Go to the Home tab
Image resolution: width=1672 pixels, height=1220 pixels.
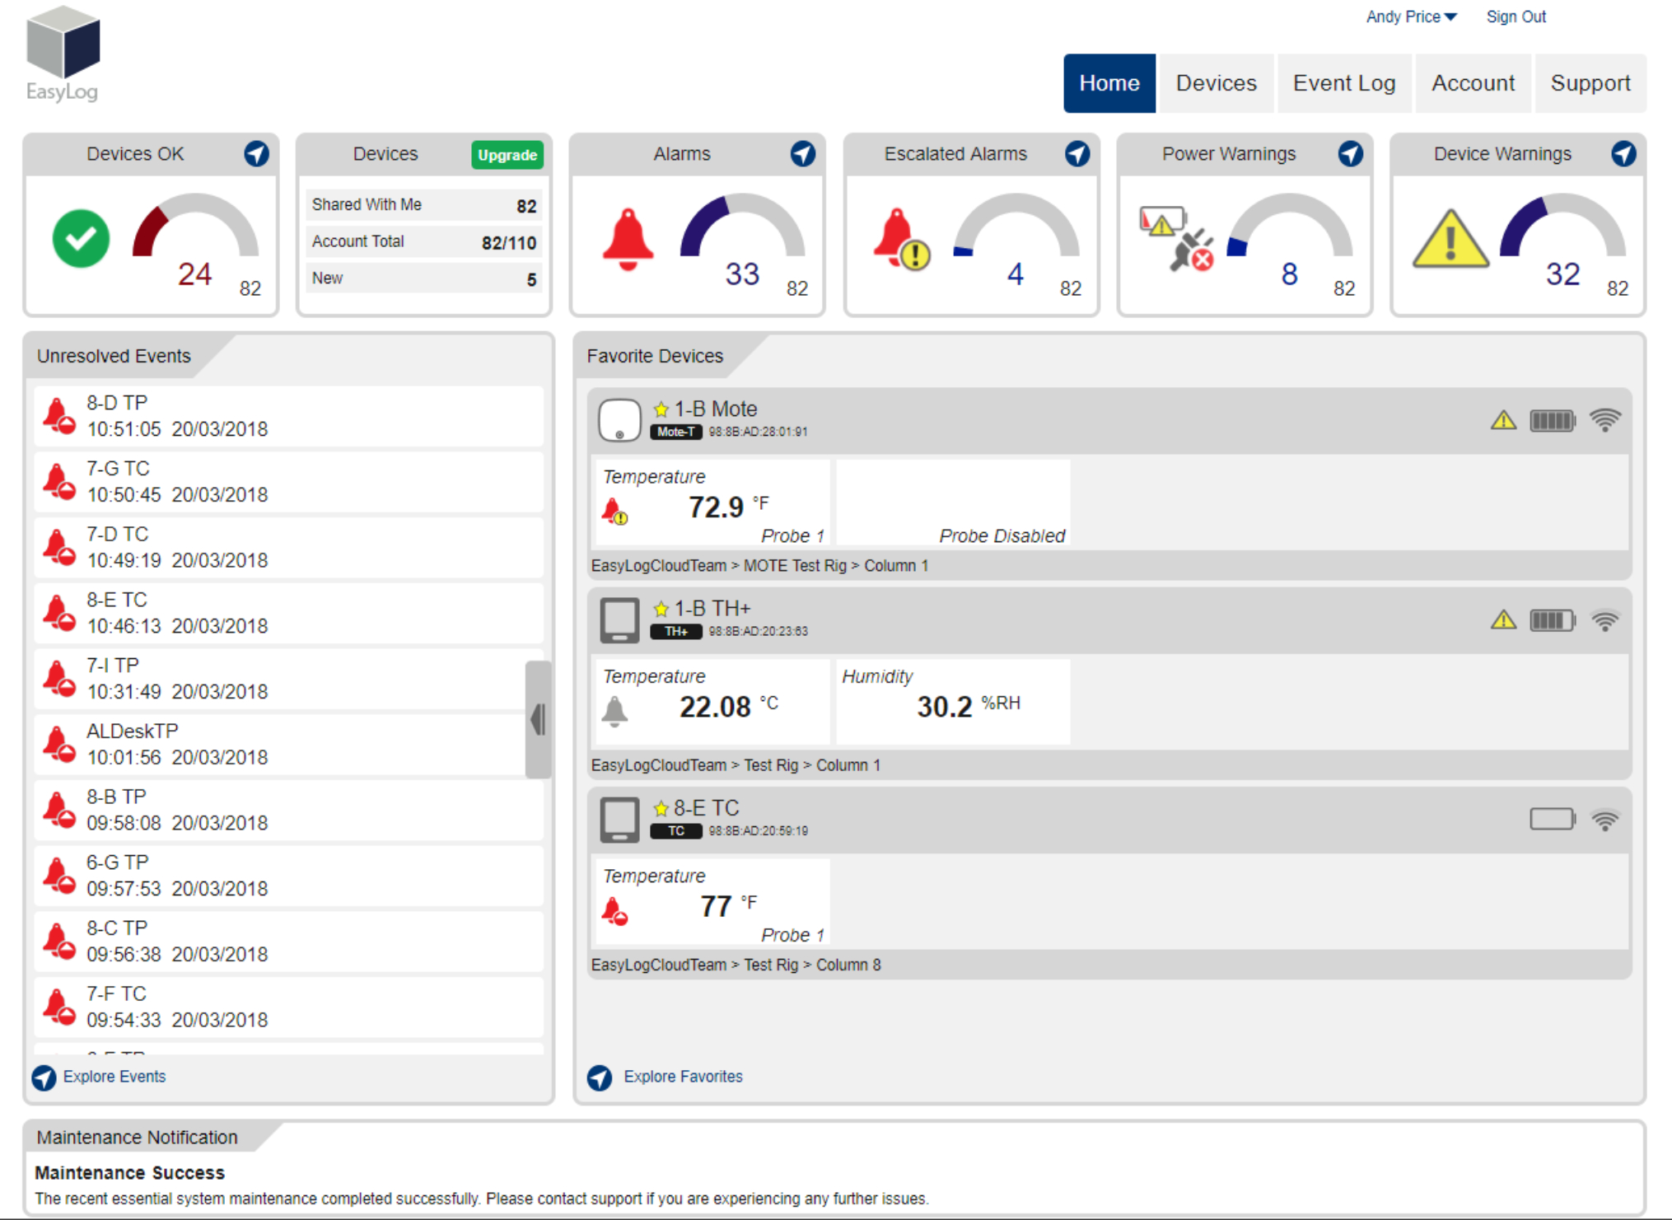tap(1109, 83)
